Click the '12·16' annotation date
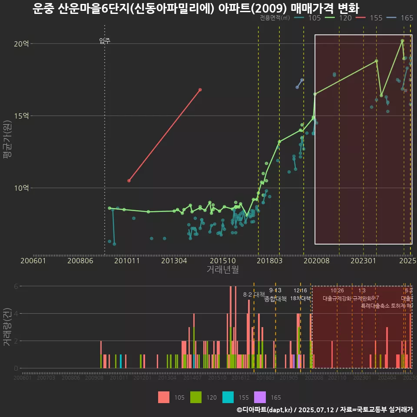The height and width of the screenshot is (417, 417). [x=300, y=291]
